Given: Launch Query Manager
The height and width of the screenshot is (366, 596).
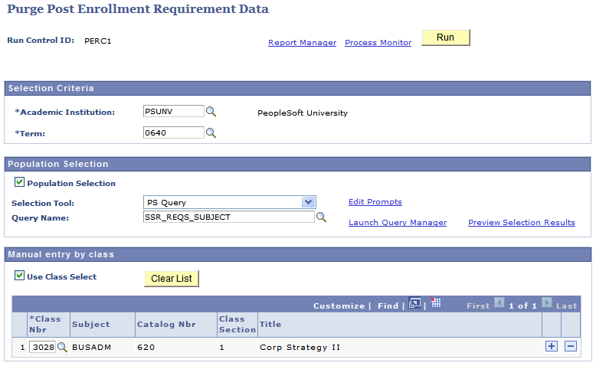Looking at the screenshot, I should 398,222.
